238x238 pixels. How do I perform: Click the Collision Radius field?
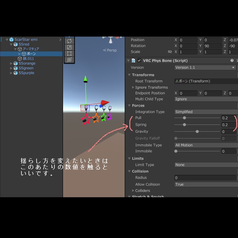[205, 178]
